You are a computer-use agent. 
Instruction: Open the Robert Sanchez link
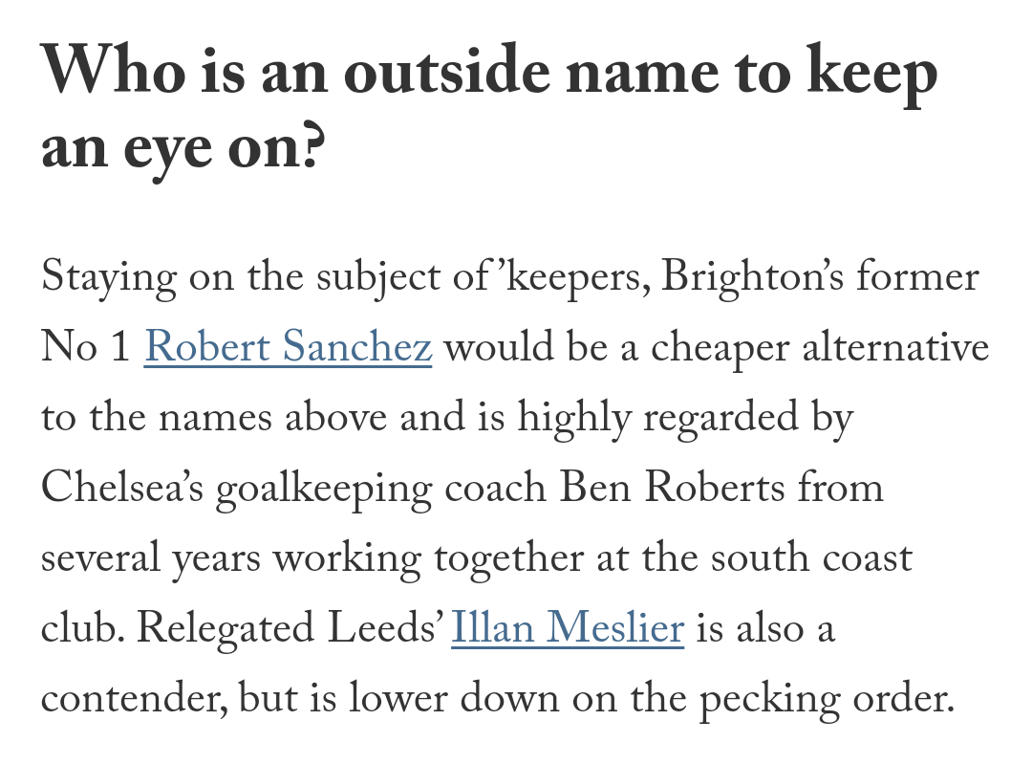click(289, 346)
